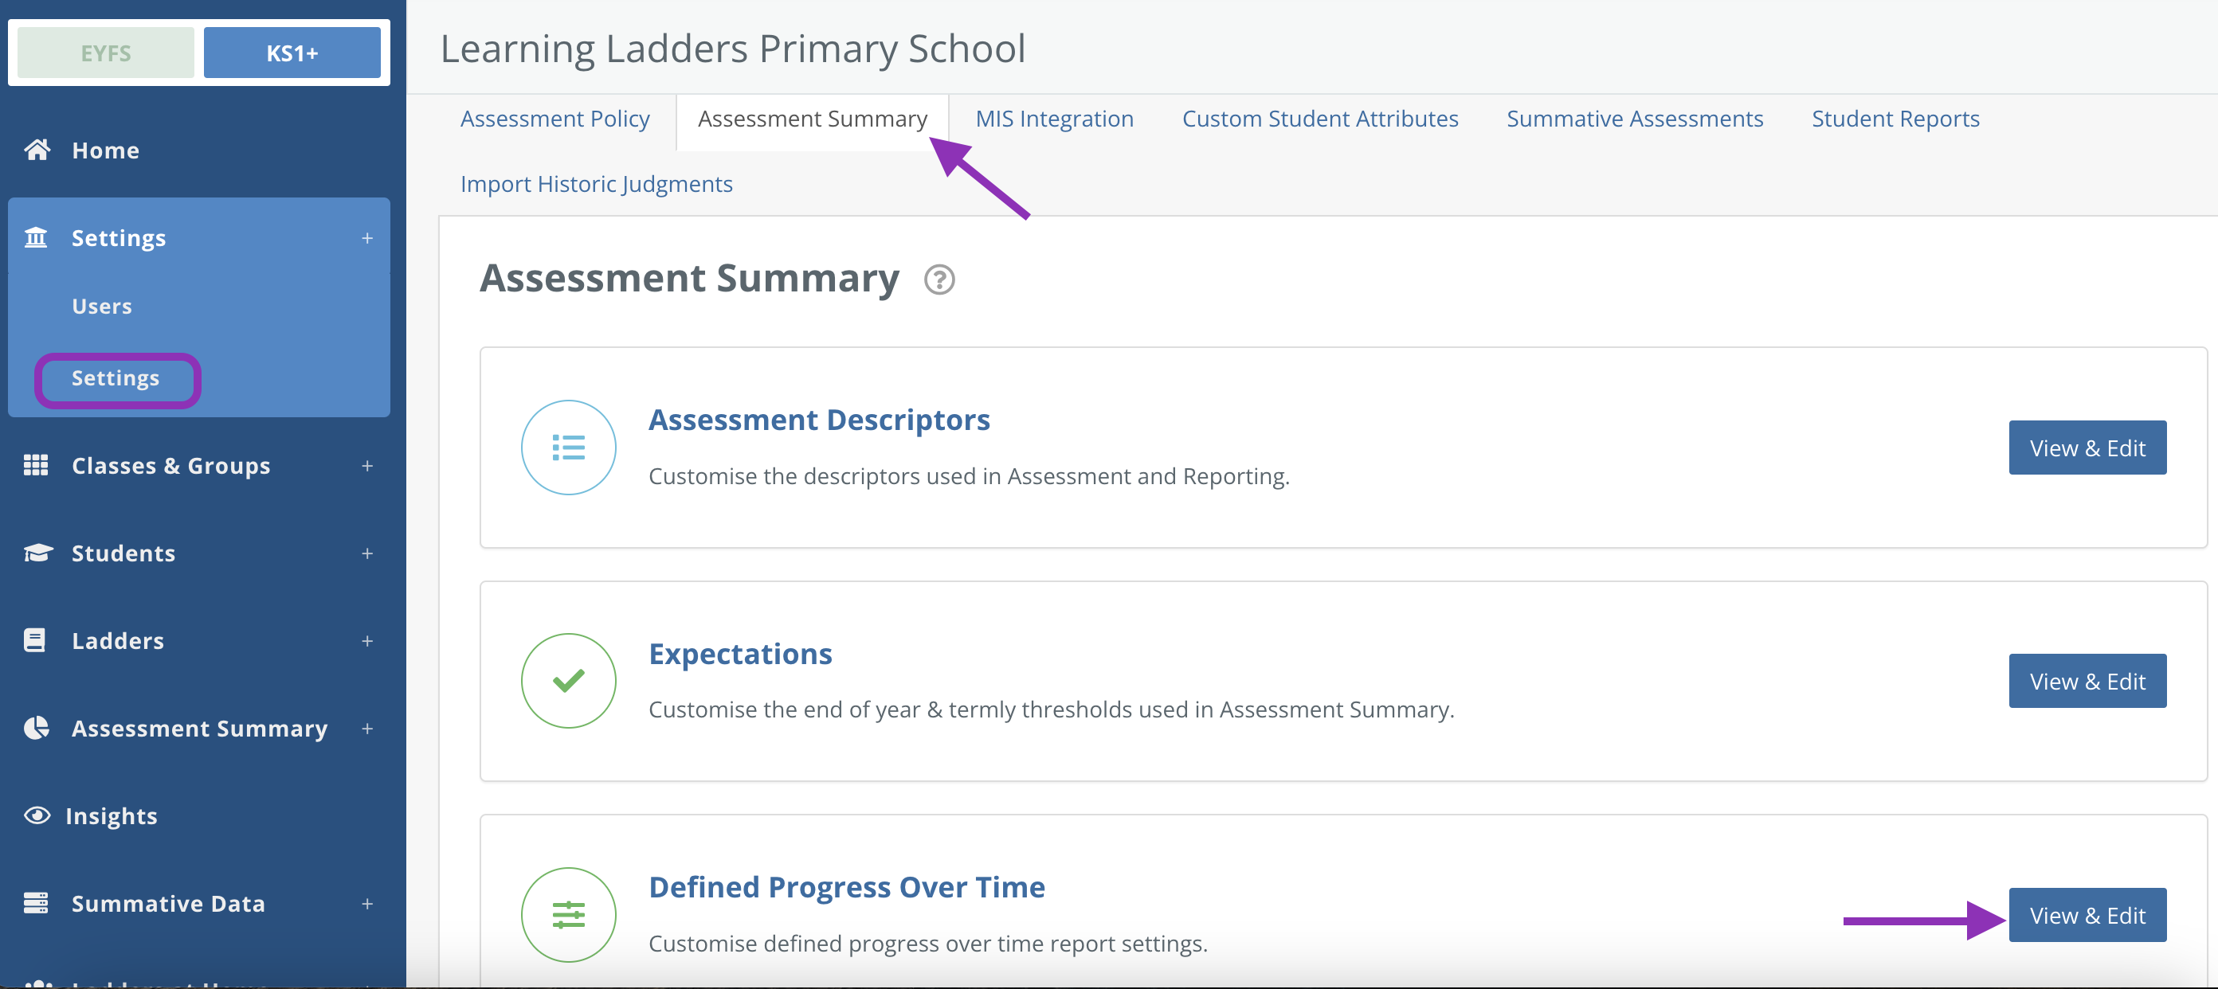
Task: Click the Assessment Descriptors list icon
Action: pos(568,448)
